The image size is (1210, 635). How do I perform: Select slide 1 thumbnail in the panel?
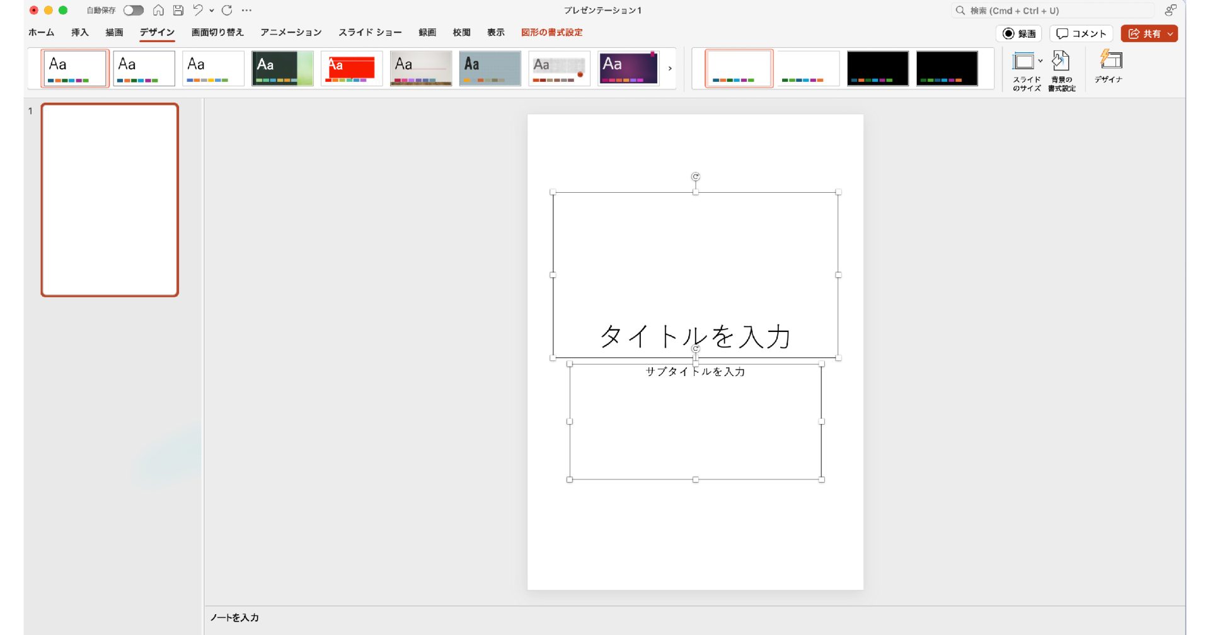(110, 200)
